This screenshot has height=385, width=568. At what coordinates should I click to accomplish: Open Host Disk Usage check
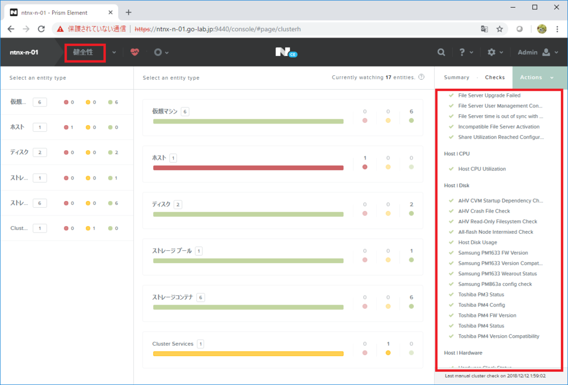click(x=478, y=243)
